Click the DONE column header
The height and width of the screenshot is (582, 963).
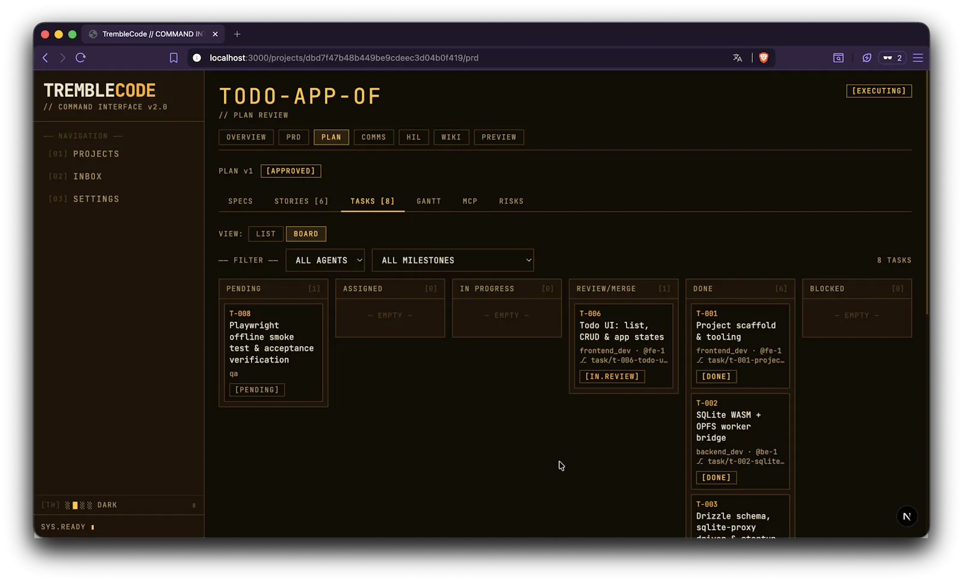(740, 289)
